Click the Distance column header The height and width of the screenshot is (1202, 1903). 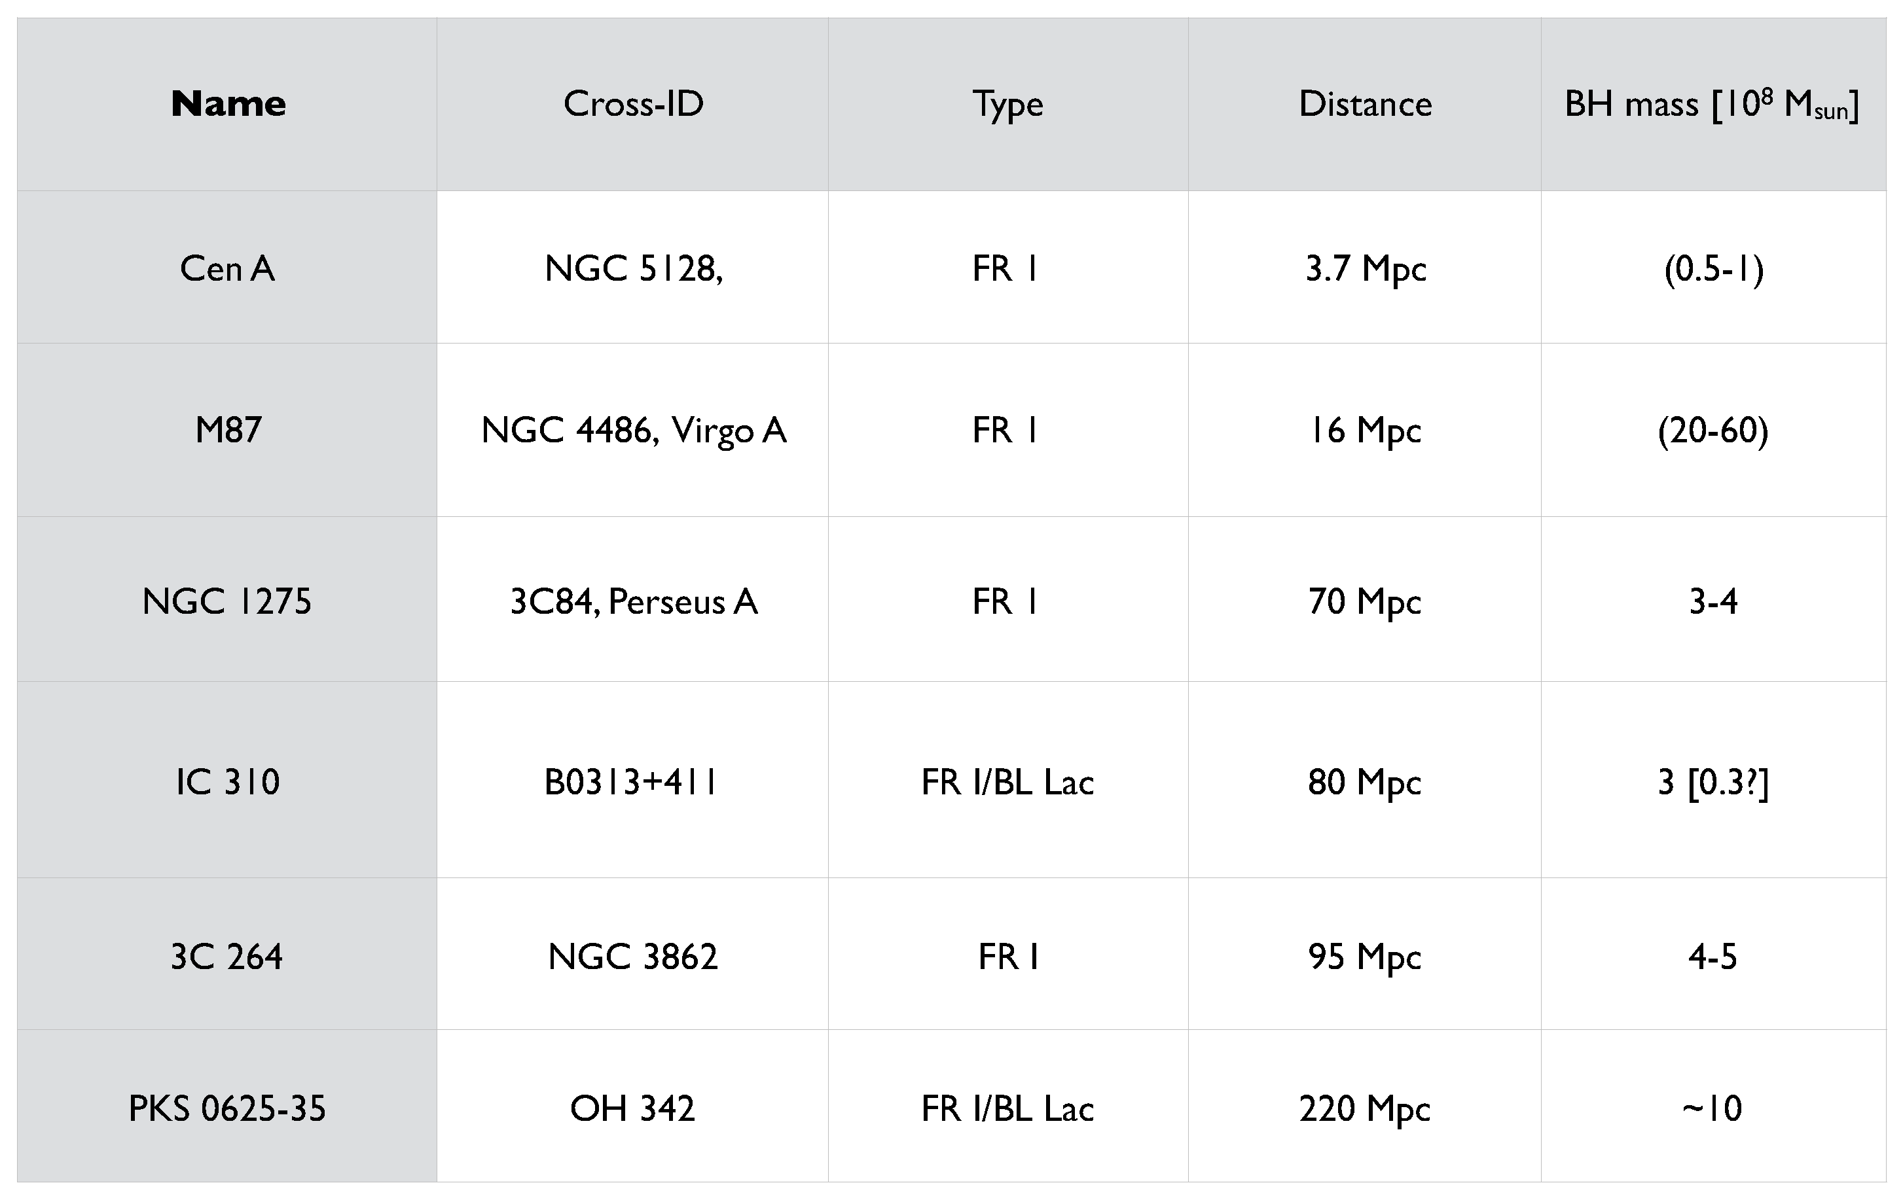[1365, 104]
